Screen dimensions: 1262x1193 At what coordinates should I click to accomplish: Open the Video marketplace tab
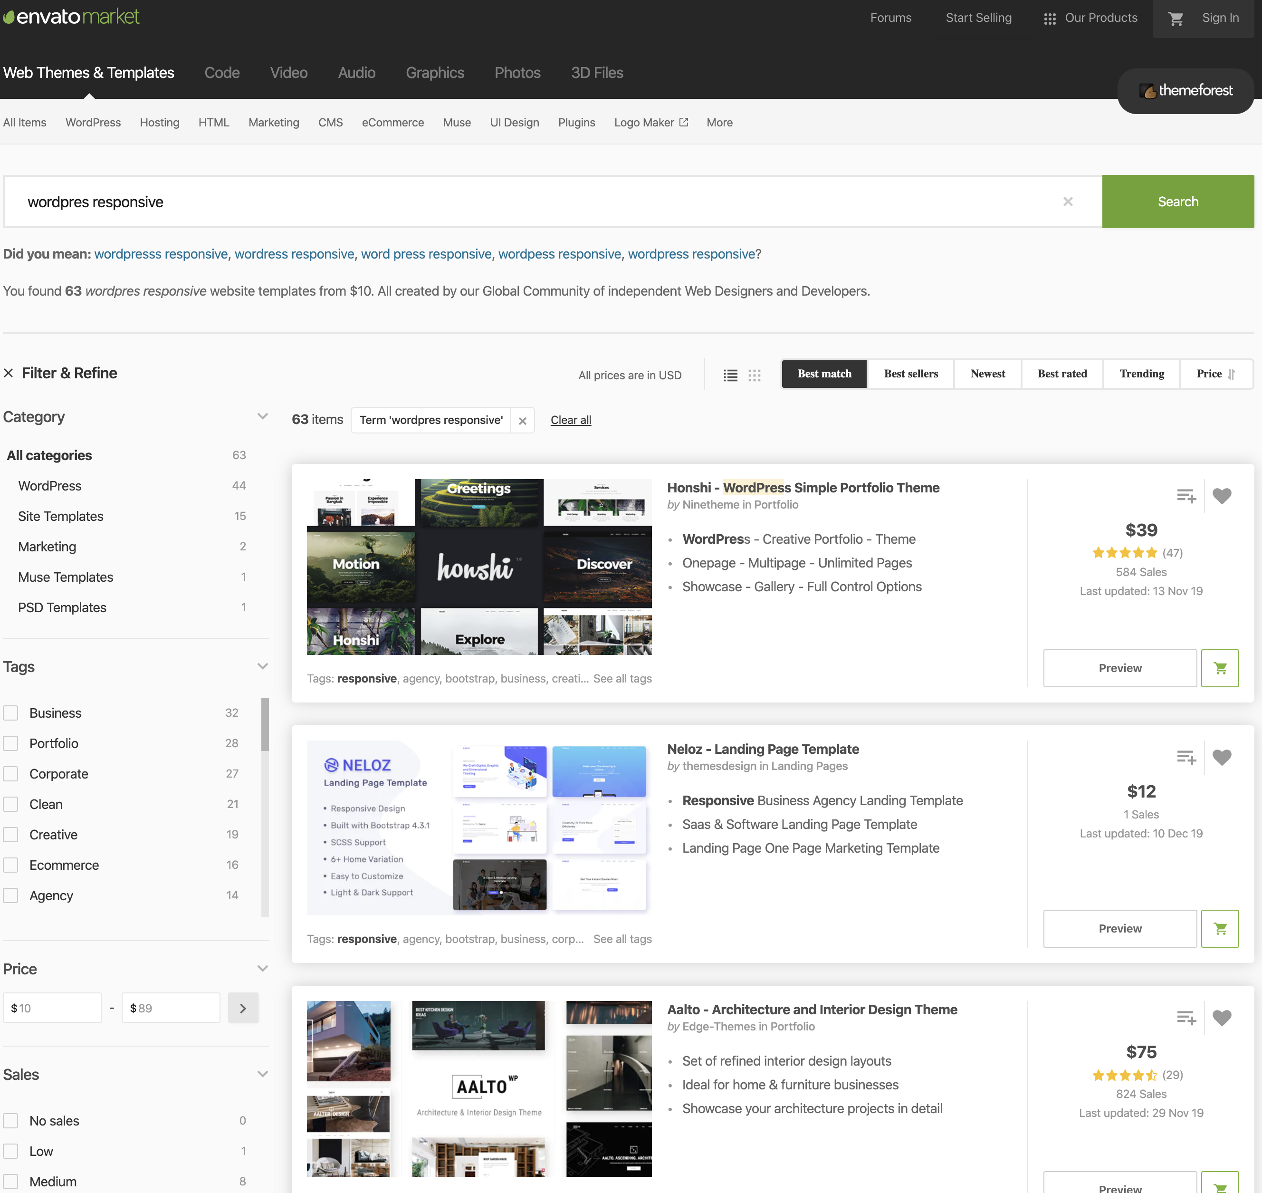[x=288, y=73]
